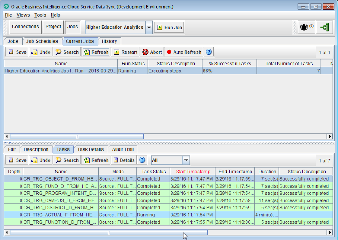
Task: Sort by % Successful Tasks column
Action: pyautogui.click(x=230, y=64)
